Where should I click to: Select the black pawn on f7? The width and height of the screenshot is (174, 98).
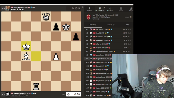coord(56,27)
